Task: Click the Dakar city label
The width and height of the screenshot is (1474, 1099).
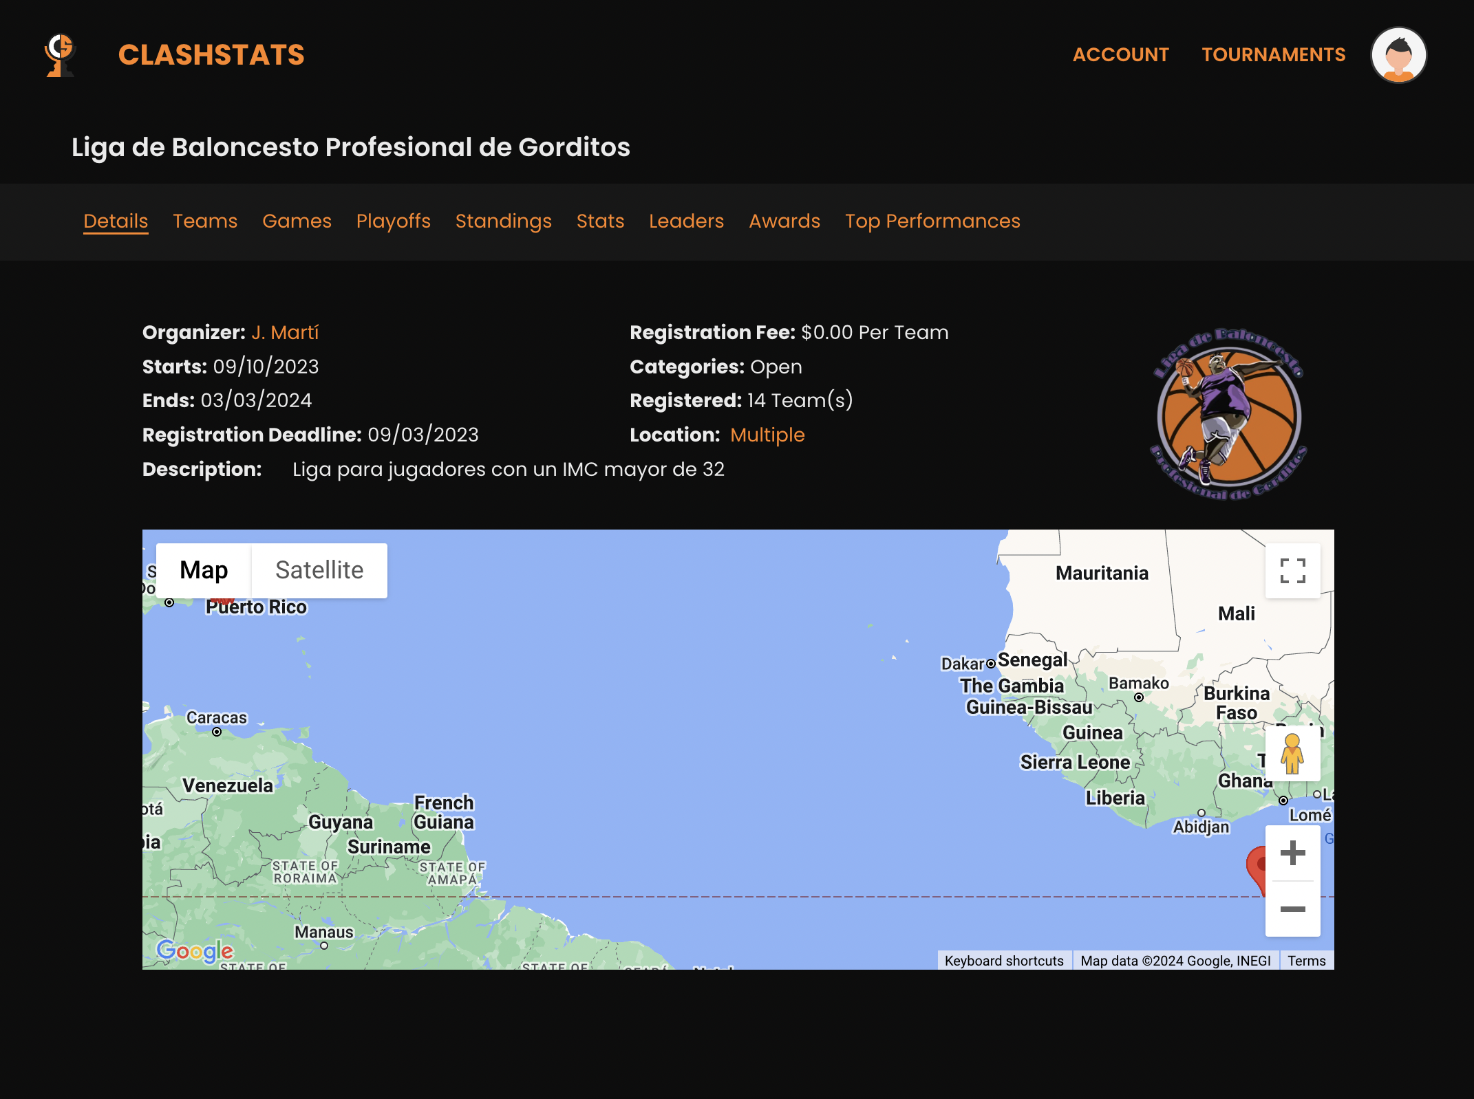Action: pos(962,664)
